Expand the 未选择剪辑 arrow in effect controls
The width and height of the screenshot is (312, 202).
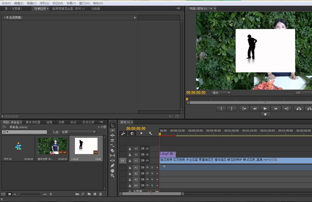pos(135,18)
